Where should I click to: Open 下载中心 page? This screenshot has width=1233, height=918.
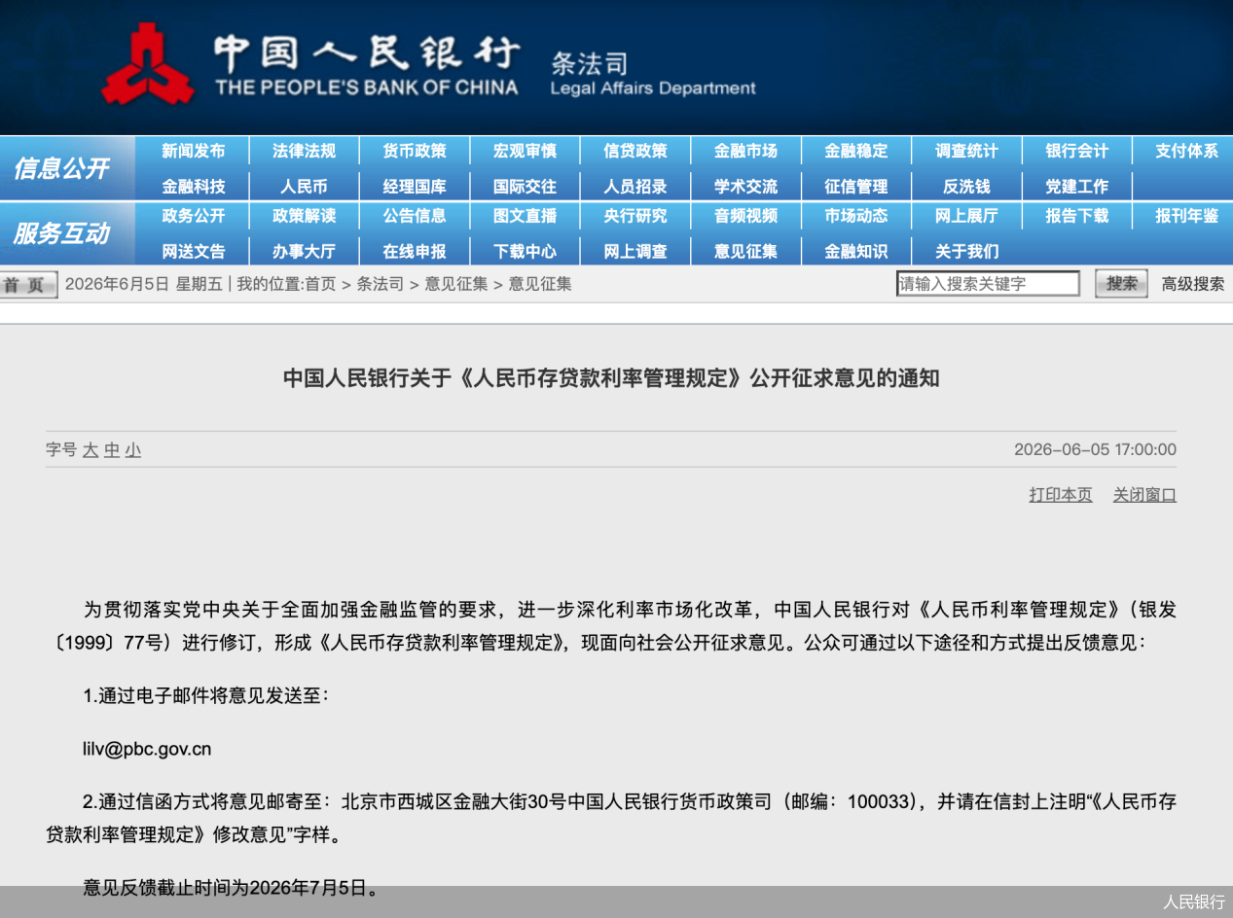point(525,252)
